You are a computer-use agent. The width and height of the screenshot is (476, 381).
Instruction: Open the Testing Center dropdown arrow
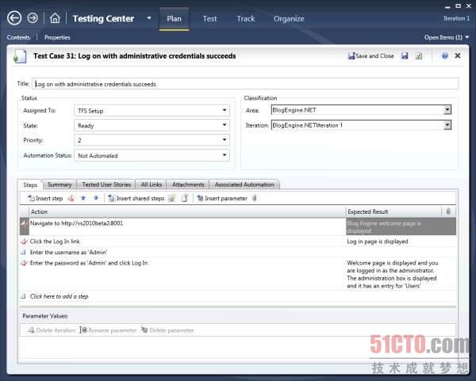coord(149,18)
